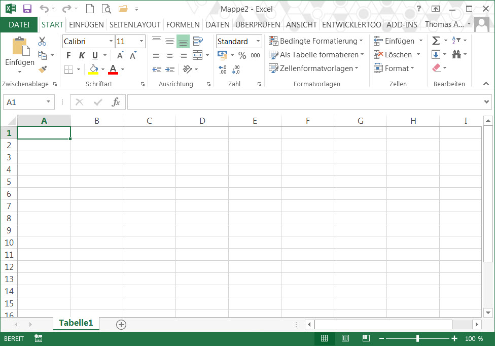Switch to the EINFÜGEN tab
Image resolution: width=495 pixels, height=346 pixels.
click(86, 25)
